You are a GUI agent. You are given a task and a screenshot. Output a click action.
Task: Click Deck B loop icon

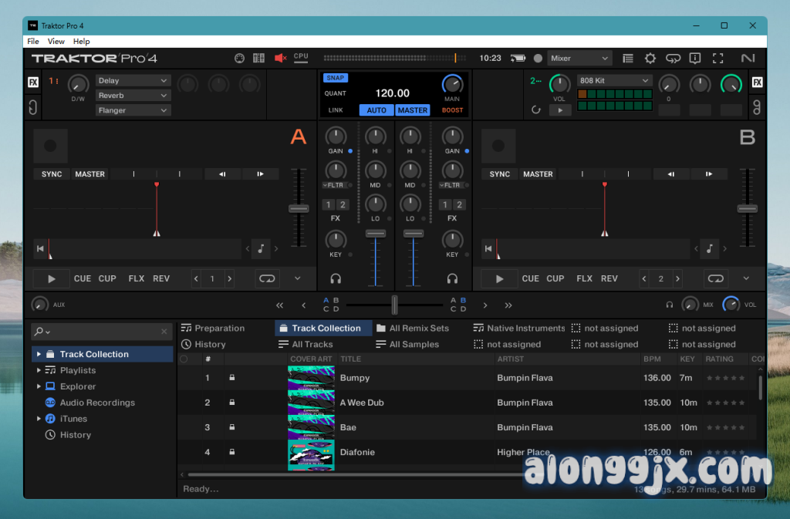pos(716,278)
